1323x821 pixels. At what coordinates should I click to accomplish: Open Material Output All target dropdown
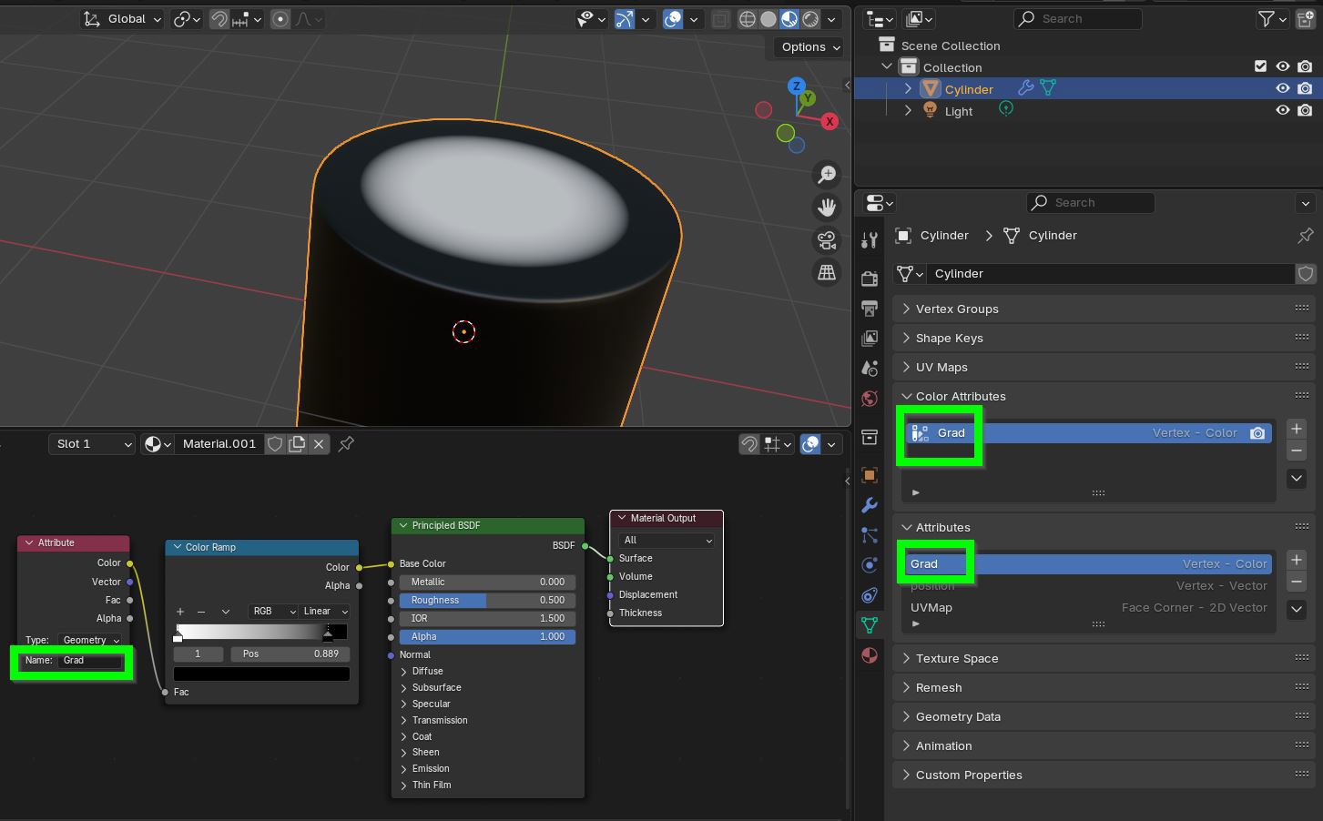pyautogui.click(x=667, y=541)
